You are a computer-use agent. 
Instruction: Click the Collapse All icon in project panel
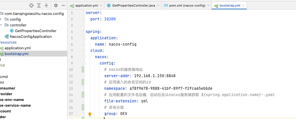coord(46,5)
